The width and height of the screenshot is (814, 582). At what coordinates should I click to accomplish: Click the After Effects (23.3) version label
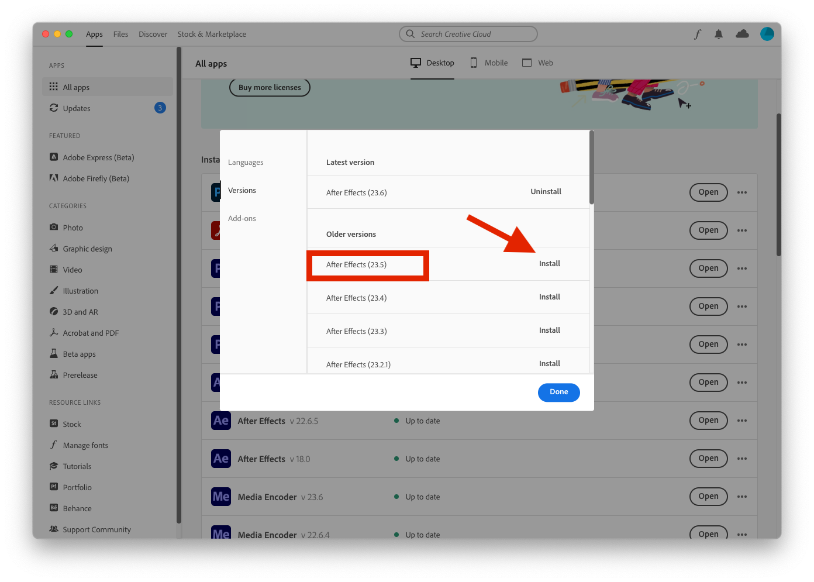tap(356, 332)
